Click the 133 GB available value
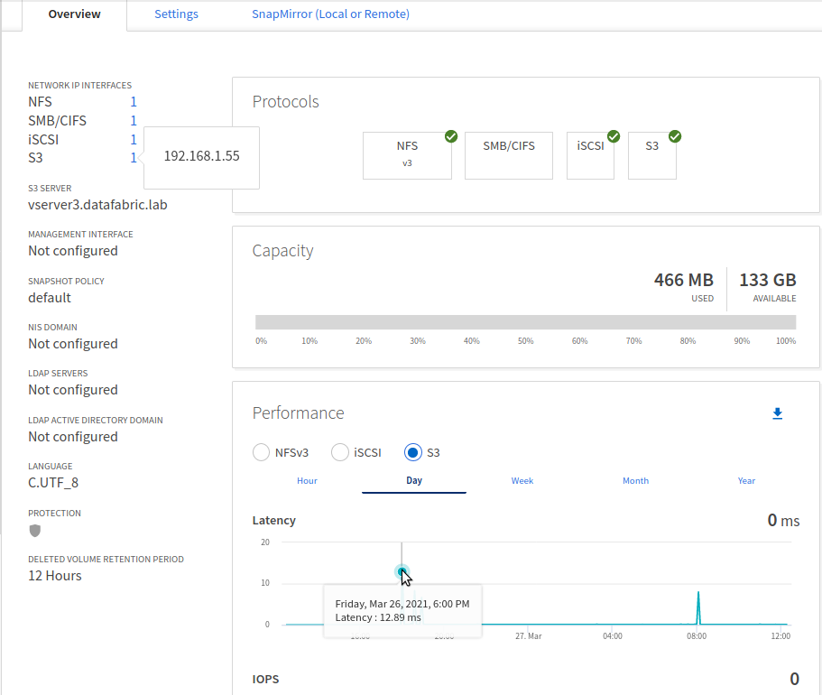 [x=768, y=280]
